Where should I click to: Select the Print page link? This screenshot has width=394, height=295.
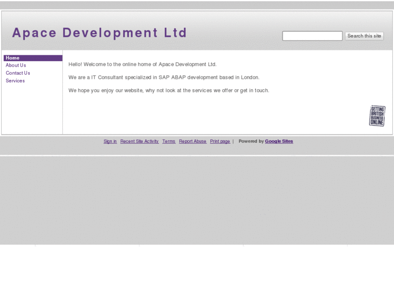pos(220,141)
